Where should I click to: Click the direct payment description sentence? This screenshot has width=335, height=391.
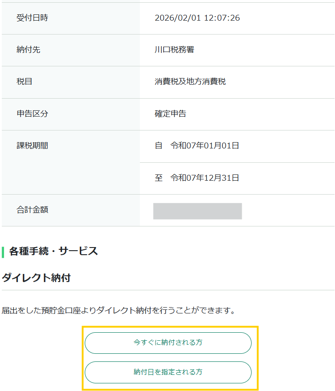point(119,310)
